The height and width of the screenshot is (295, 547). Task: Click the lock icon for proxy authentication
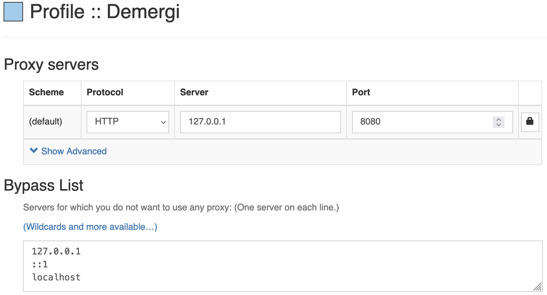coord(530,122)
